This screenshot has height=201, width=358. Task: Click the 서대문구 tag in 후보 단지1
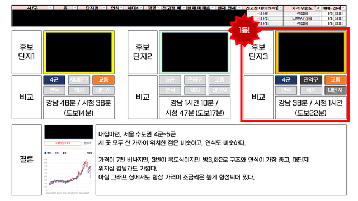tap(79, 80)
